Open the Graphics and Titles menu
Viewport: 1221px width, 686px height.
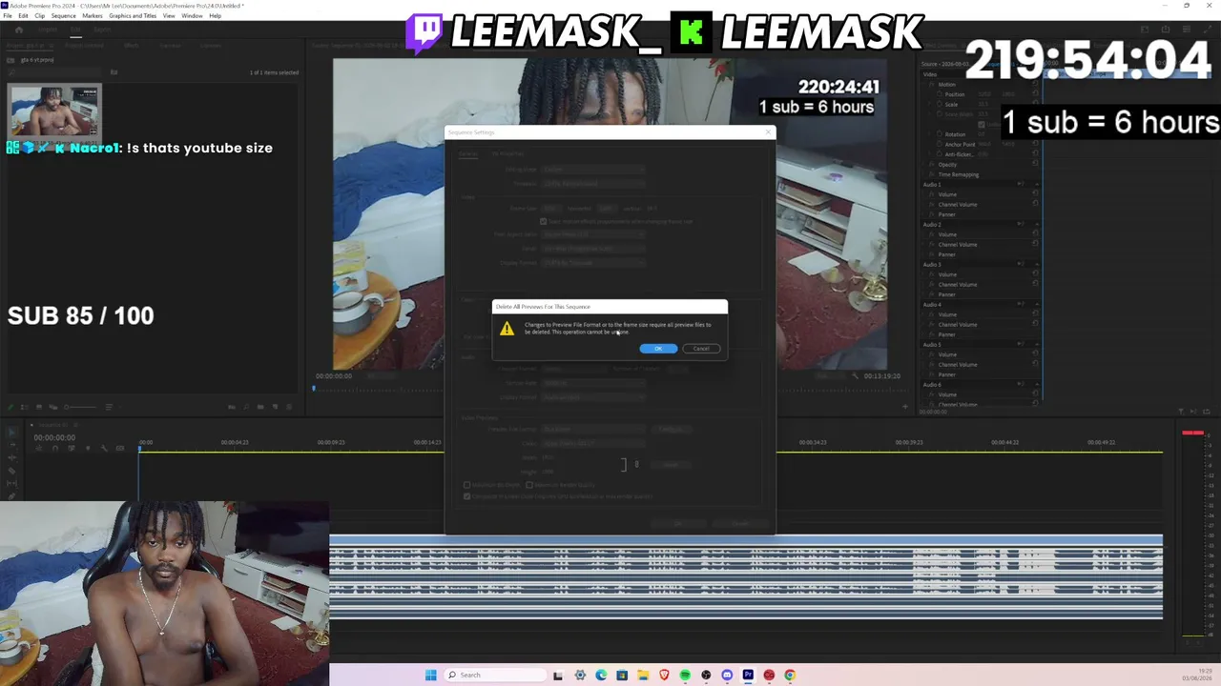133,16
